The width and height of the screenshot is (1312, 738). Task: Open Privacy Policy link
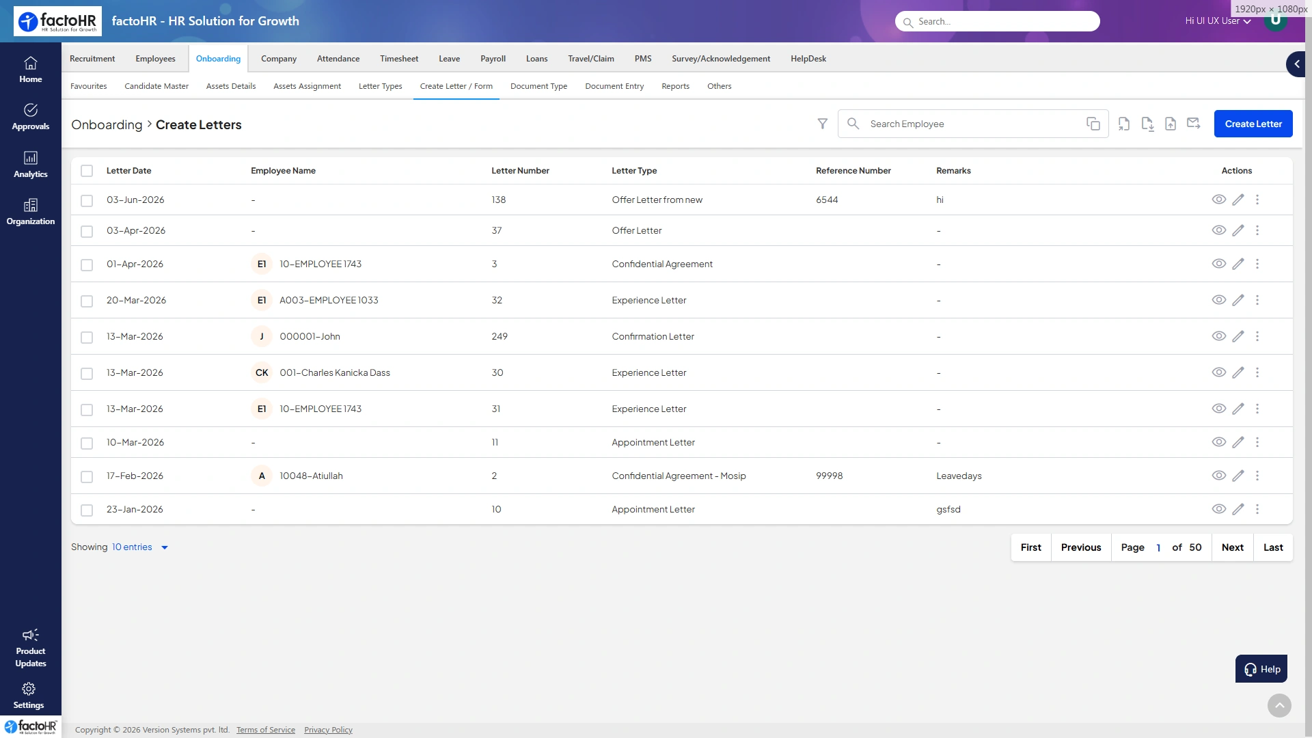click(x=328, y=730)
